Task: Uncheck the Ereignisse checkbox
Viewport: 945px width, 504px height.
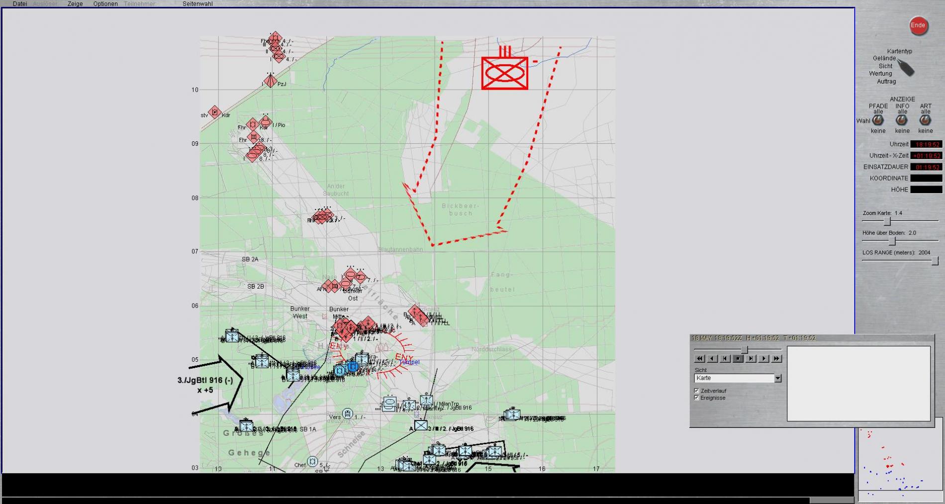Action: pyautogui.click(x=696, y=398)
